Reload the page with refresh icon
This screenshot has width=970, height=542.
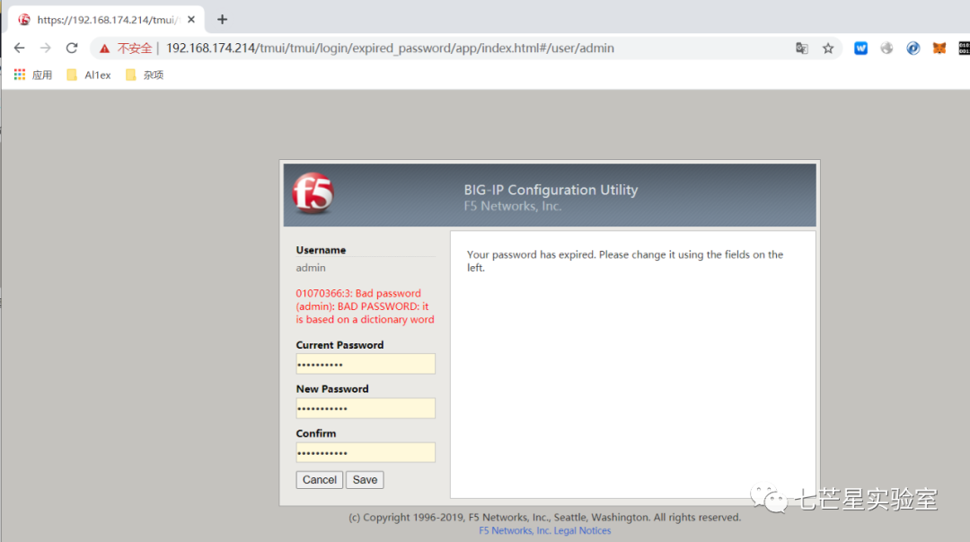coord(72,48)
